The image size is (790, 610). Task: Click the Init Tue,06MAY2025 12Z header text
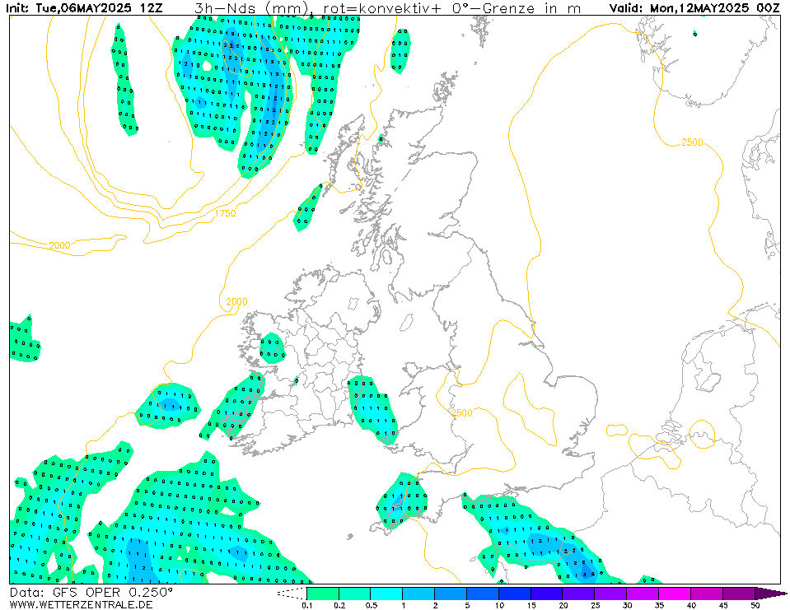pyautogui.click(x=84, y=8)
